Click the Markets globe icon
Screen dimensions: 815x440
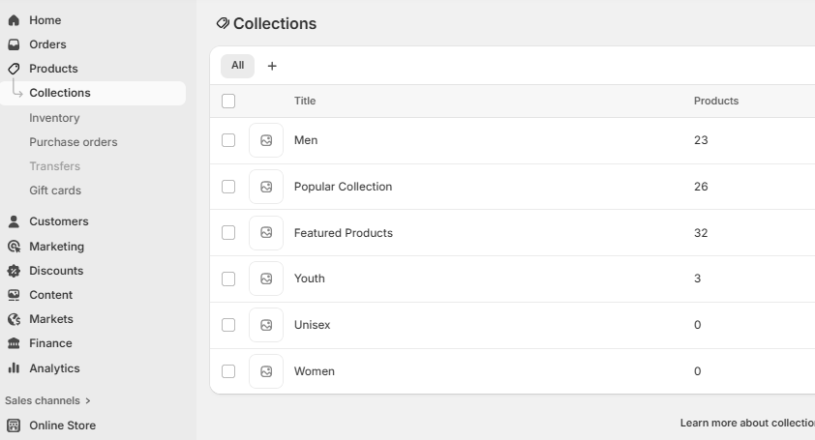(x=14, y=319)
